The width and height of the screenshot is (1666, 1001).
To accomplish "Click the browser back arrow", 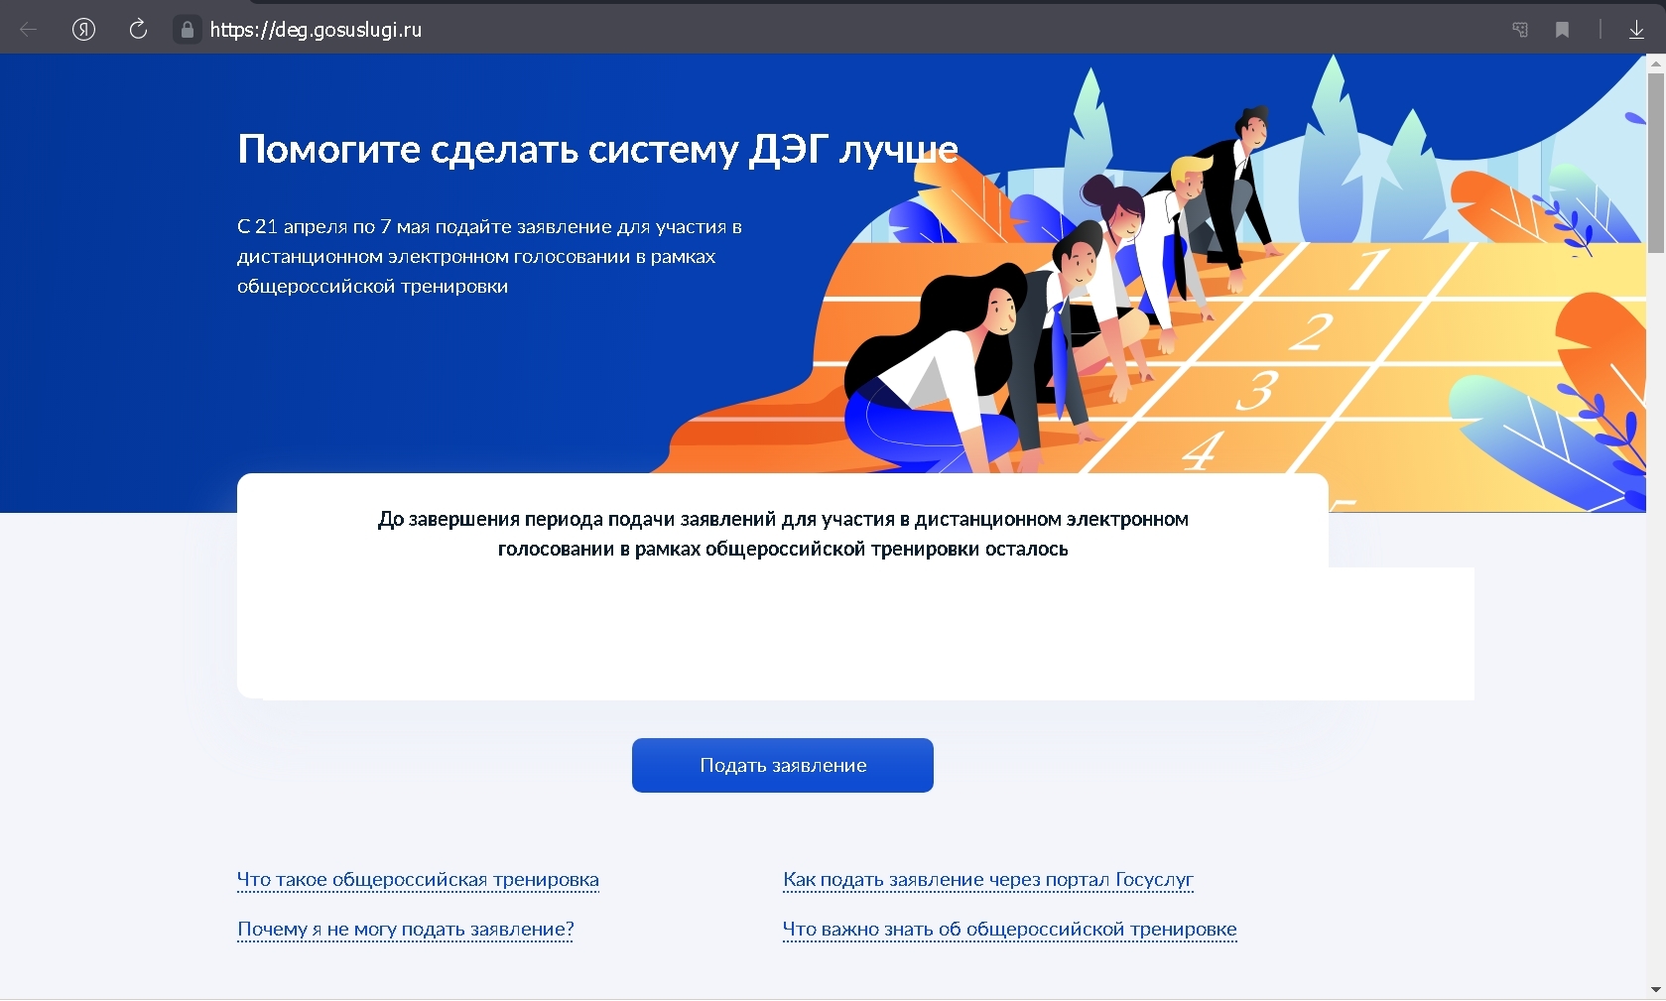I will tap(28, 30).
